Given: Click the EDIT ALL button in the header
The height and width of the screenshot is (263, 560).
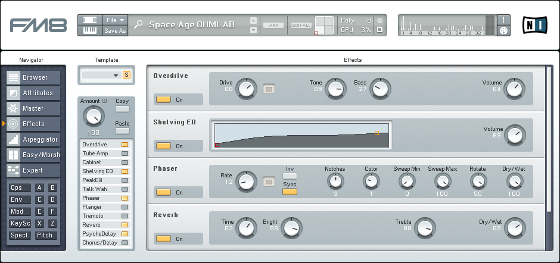Looking at the screenshot, I should pos(301,26).
